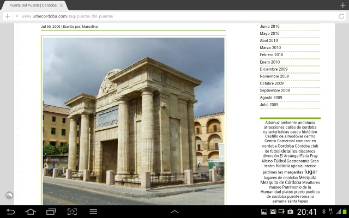Tap the round floating icon at left
Screen dimensions: 349x218
(x=9, y=195)
